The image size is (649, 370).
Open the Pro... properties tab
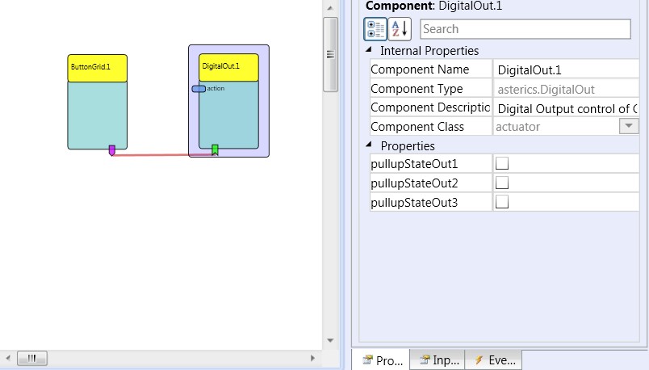click(x=382, y=360)
